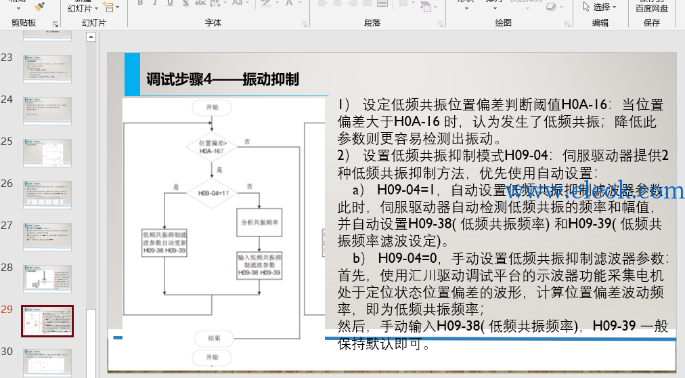Open the 绘图 (Drawing) dialog launcher
This screenshot has width=685, height=378.
568,24
